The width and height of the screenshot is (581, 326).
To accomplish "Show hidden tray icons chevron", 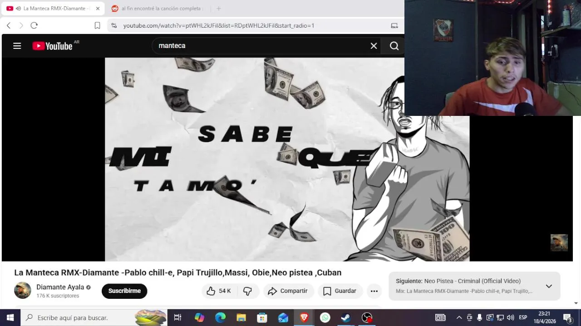I will [x=459, y=317].
